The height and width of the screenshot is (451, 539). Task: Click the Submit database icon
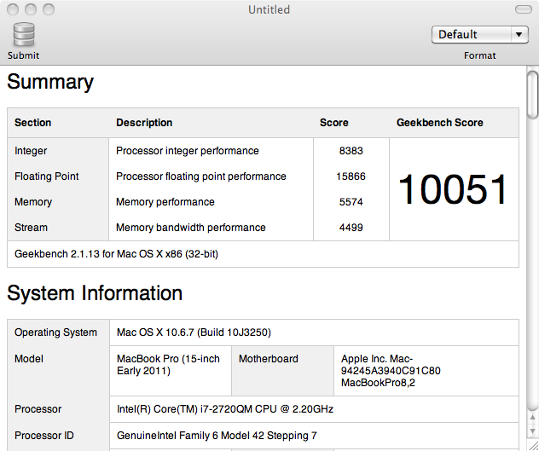click(24, 34)
